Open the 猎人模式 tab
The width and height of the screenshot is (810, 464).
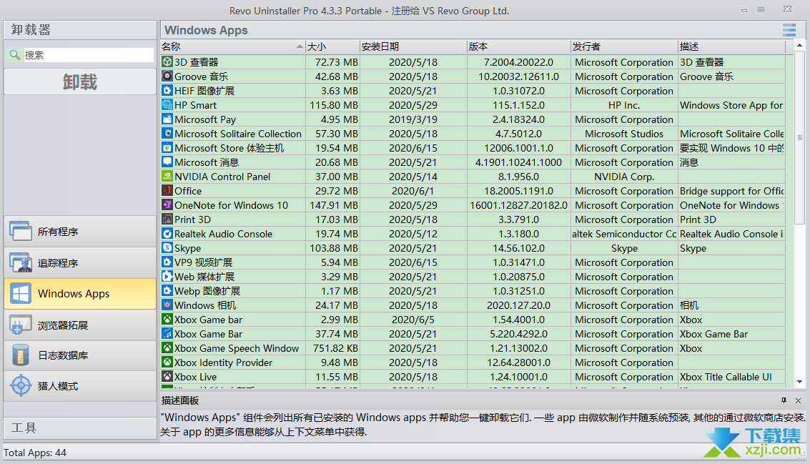79,386
